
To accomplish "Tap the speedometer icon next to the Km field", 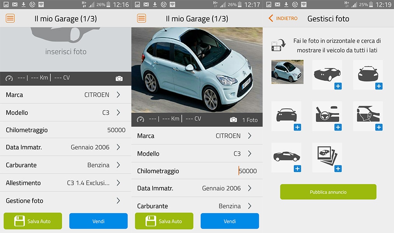I will (x=9, y=77).
